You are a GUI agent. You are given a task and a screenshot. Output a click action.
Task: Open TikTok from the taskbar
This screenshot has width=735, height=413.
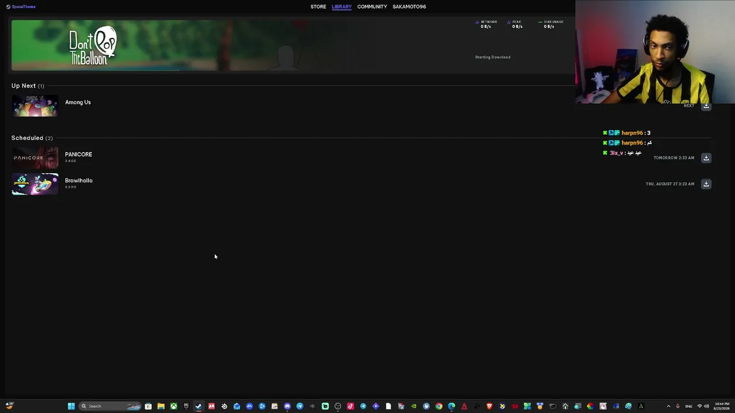tap(350, 406)
